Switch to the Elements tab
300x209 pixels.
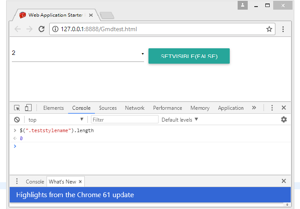[x=54, y=108]
